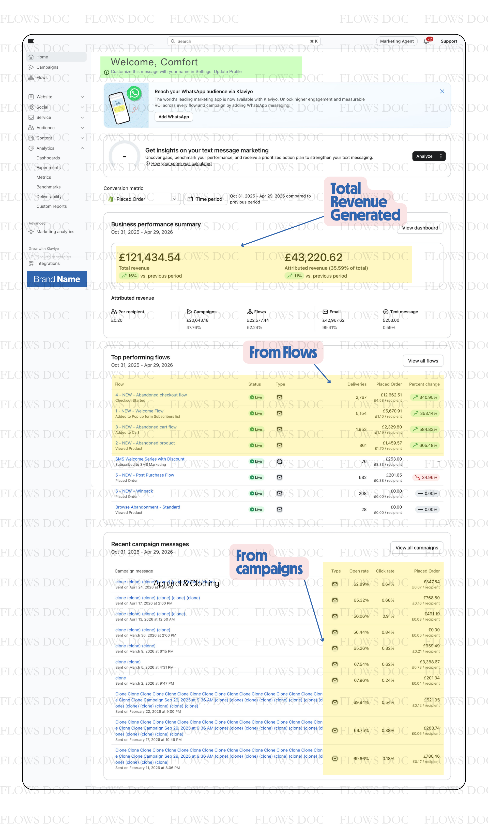Viewport: 488px width, 824px height.
Task: Open 2 - NEW - Abandoned product flow
Action: [x=145, y=443]
